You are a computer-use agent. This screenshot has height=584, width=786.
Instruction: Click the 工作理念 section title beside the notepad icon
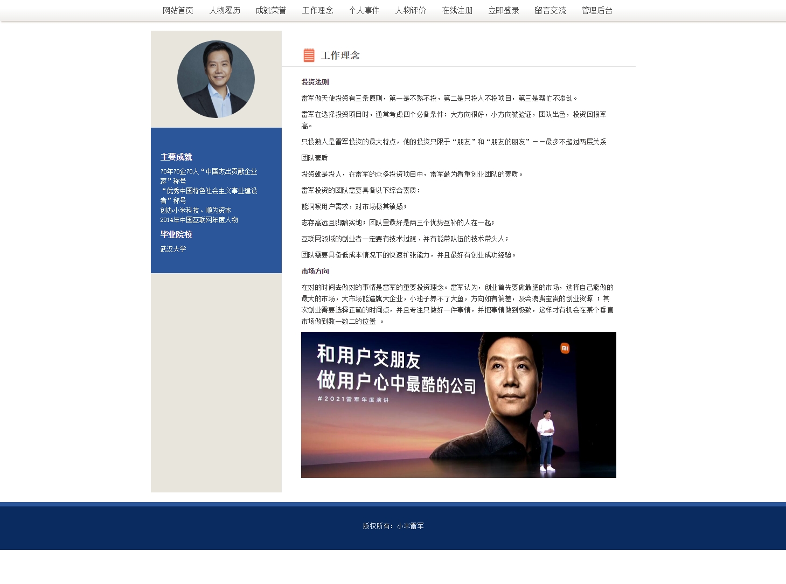[340, 55]
